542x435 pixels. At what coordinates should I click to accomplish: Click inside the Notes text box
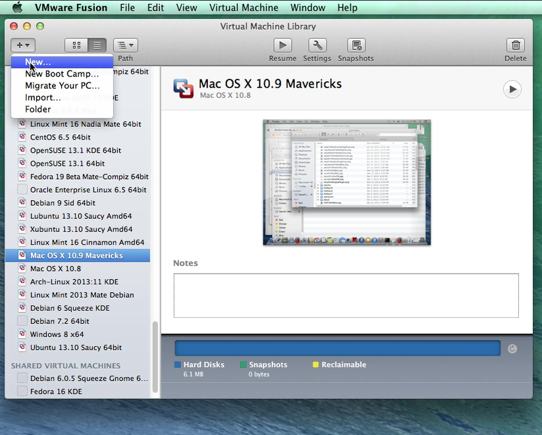pyautogui.click(x=346, y=295)
